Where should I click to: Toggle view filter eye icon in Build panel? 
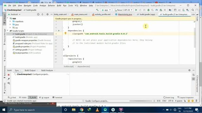[x=9, y=83]
